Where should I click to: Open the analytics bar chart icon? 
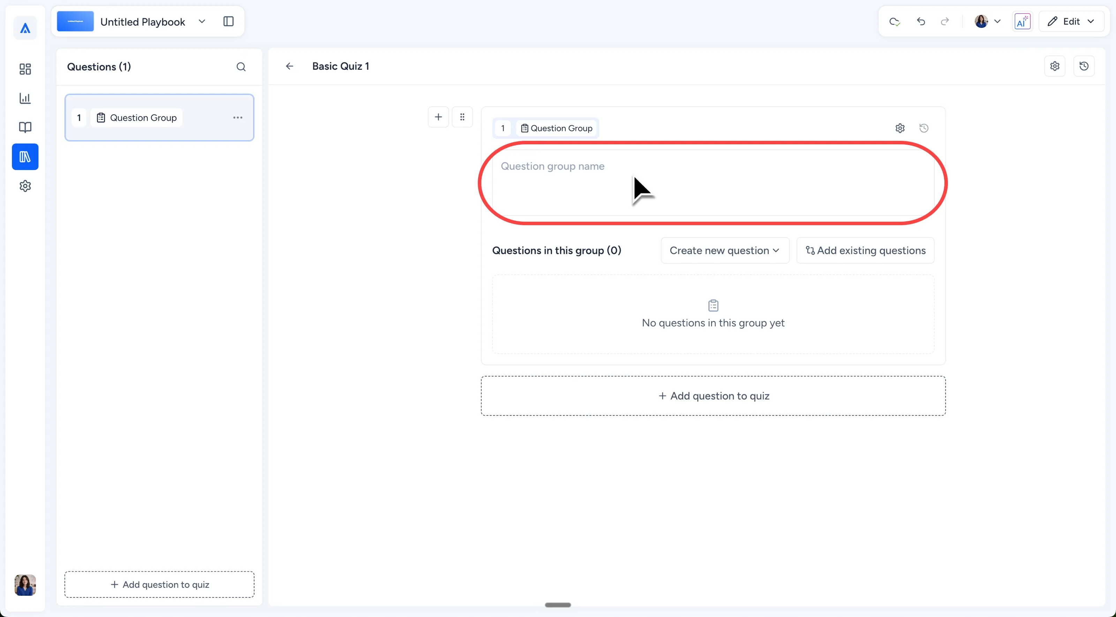tap(25, 98)
